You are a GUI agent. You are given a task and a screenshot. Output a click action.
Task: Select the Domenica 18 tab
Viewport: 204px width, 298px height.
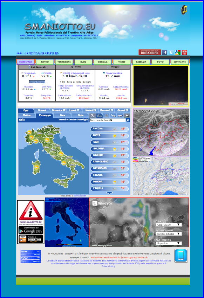(59, 110)
